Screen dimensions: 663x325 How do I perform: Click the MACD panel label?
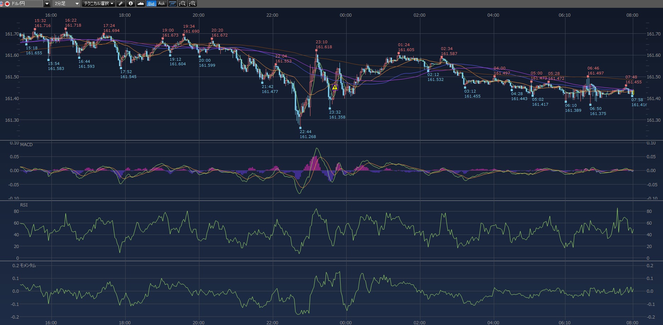(26, 144)
